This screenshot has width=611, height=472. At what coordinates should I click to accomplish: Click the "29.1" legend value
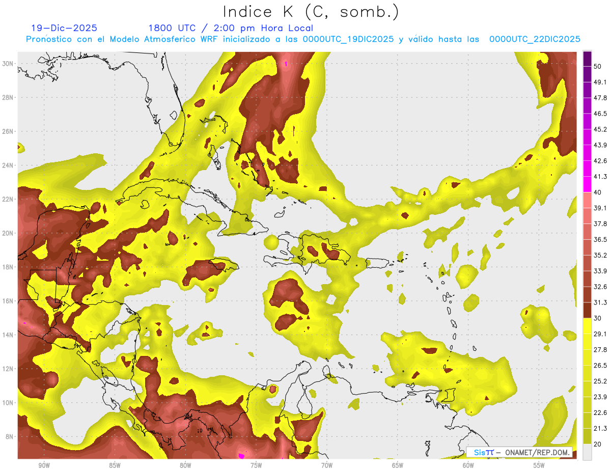[600, 334]
